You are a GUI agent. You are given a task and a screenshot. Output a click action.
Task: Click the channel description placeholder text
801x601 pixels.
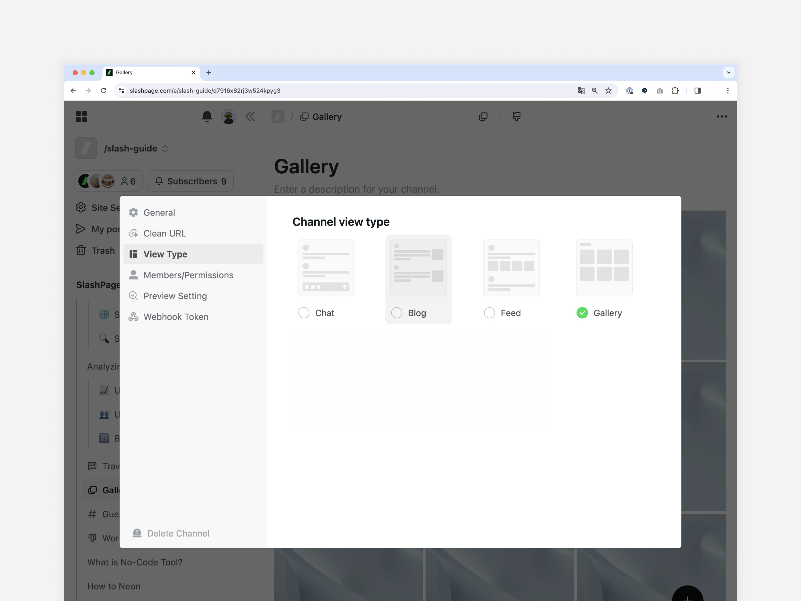(356, 189)
